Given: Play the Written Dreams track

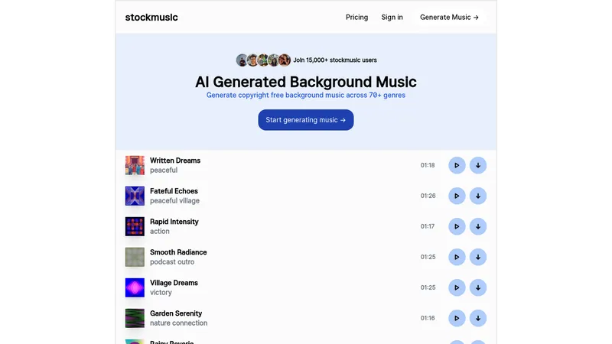Looking at the screenshot, I should click(457, 165).
